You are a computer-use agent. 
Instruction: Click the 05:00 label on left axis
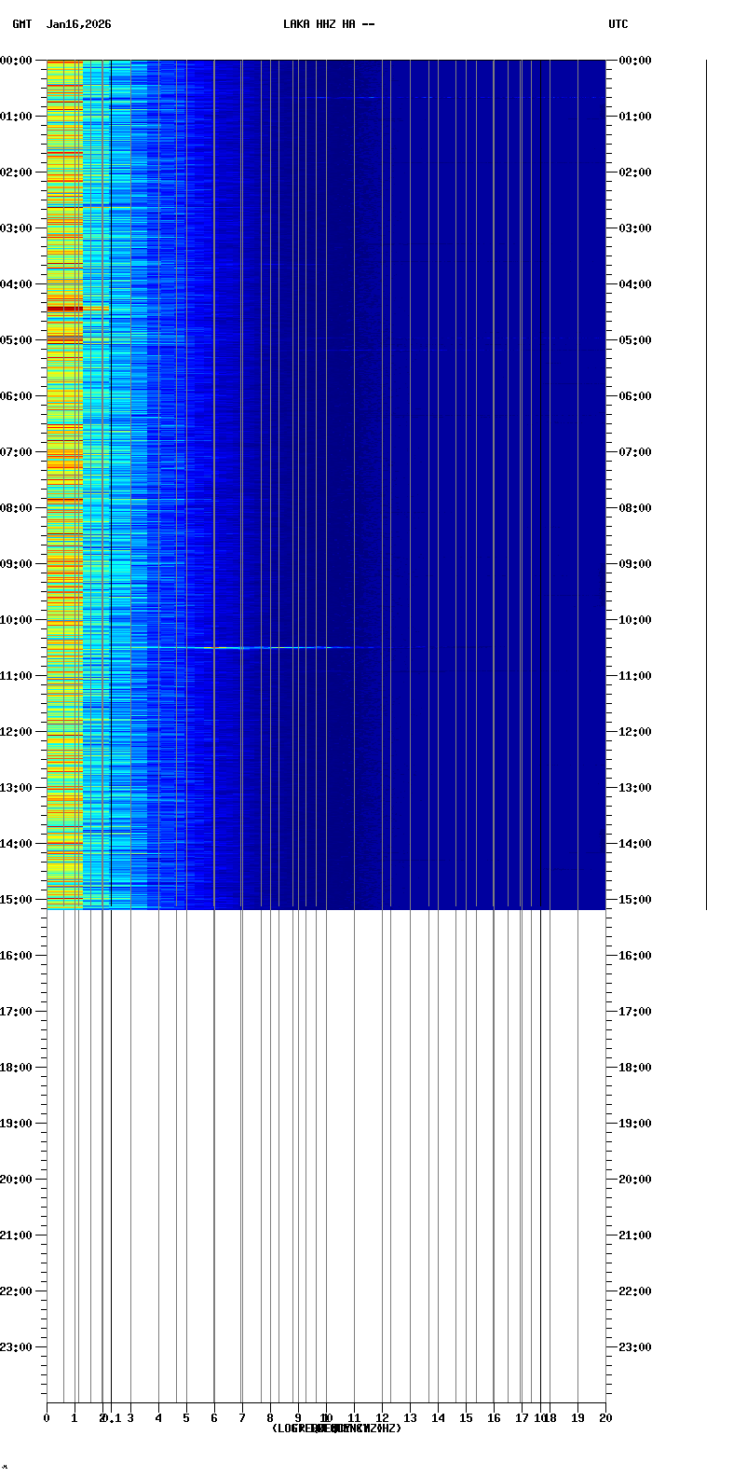coord(16,340)
